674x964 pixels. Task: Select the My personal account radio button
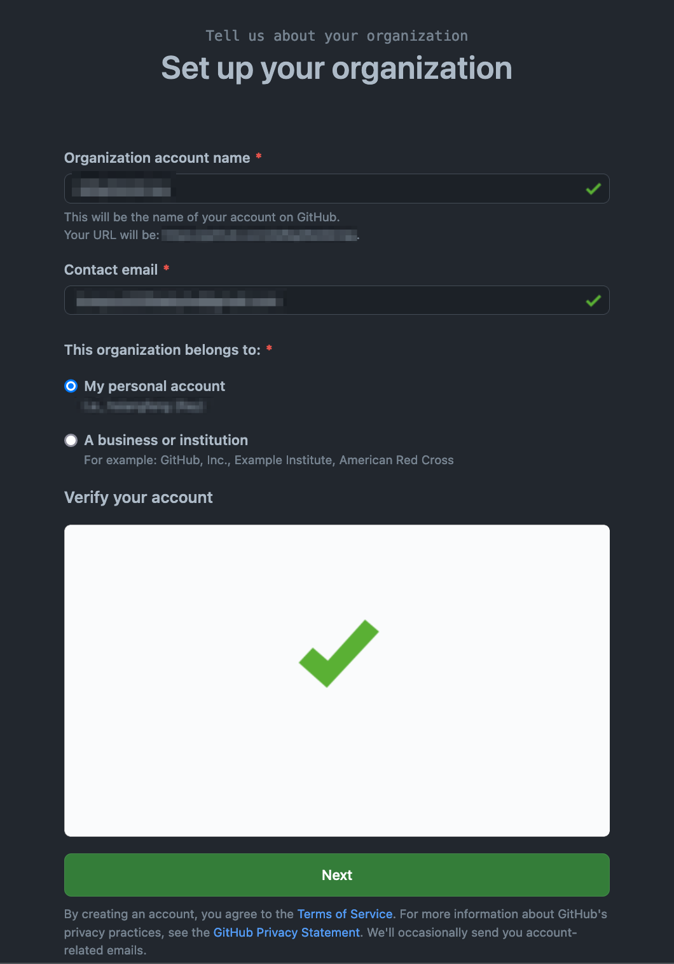[x=71, y=386]
